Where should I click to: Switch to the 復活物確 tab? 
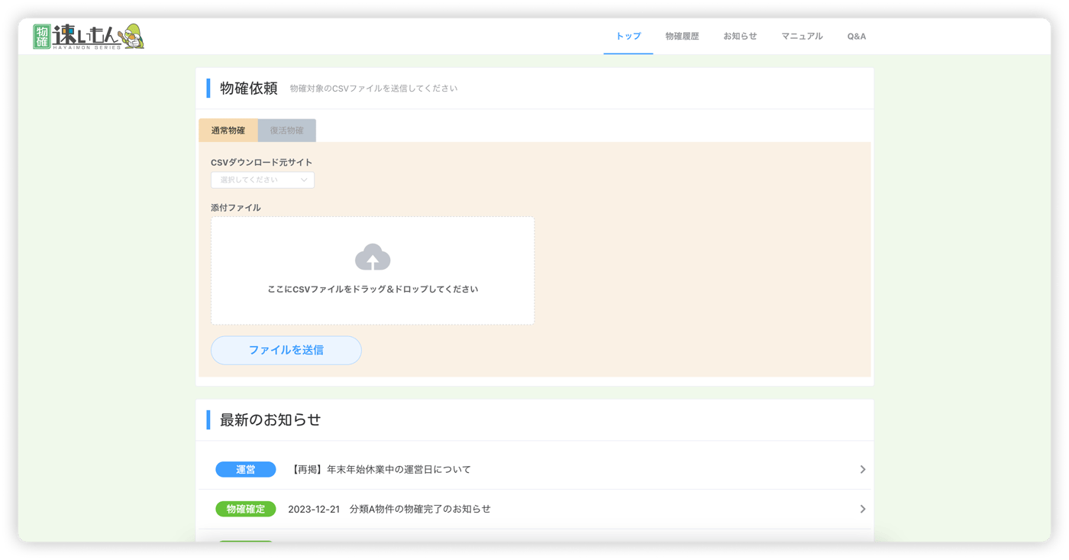(286, 131)
